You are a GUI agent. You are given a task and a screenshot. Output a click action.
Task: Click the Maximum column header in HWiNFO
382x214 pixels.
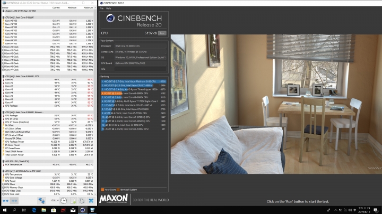[x=88, y=8]
